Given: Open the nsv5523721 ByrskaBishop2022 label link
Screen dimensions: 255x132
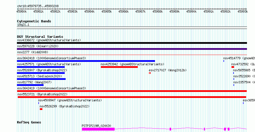Looking at the screenshot, I should (x=42, y=94).
